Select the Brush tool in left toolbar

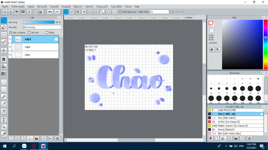pyautogui.click(x=4, y=20)
